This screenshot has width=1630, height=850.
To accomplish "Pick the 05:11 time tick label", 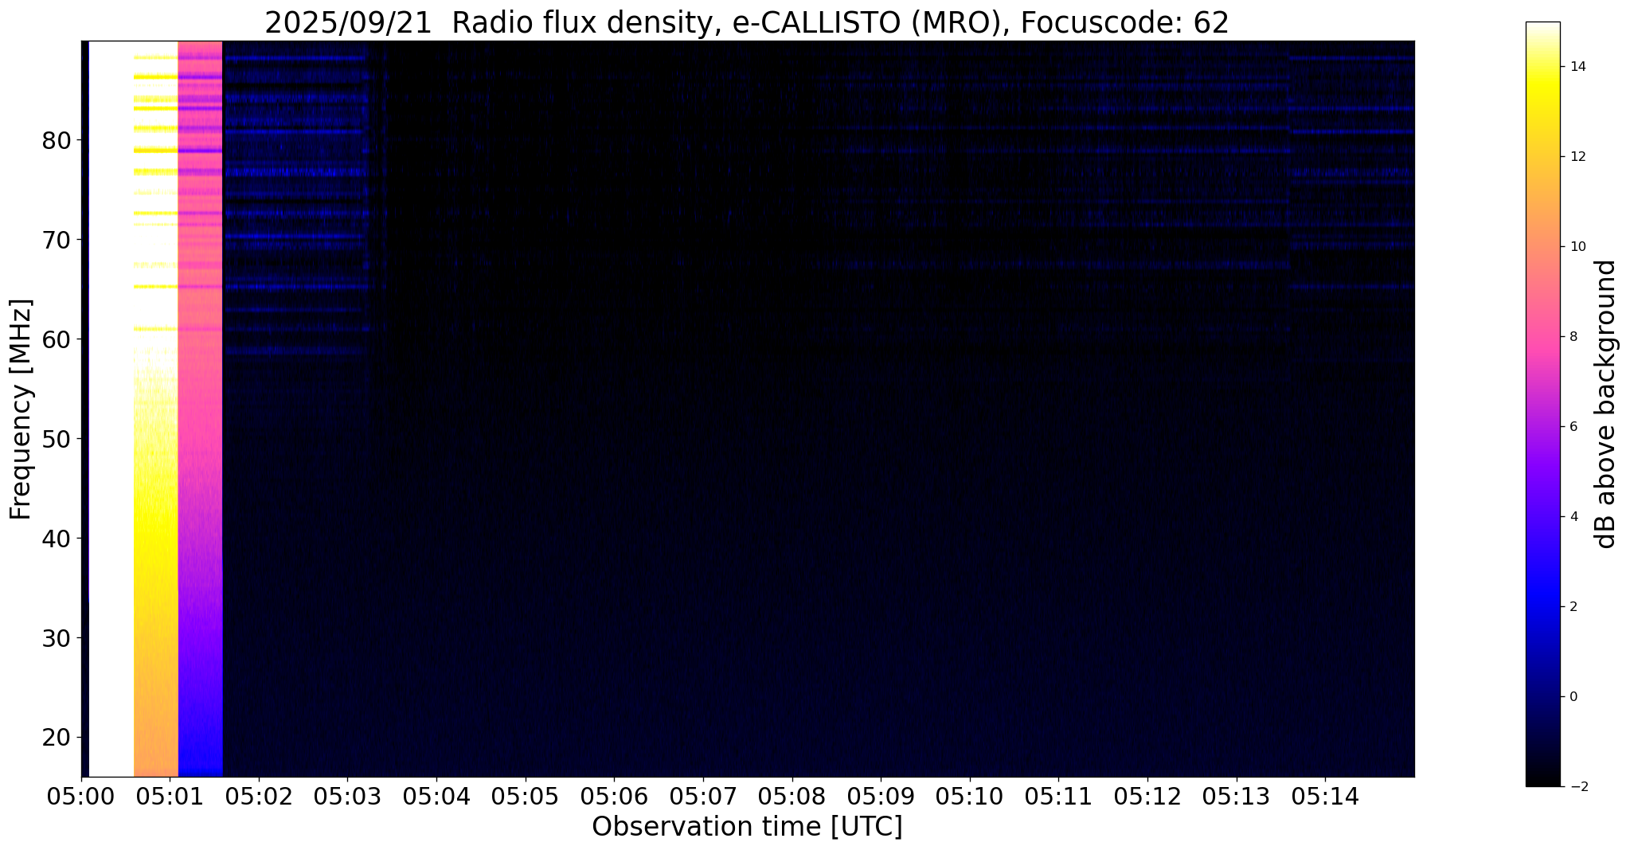I will [x=1059, y=797].
